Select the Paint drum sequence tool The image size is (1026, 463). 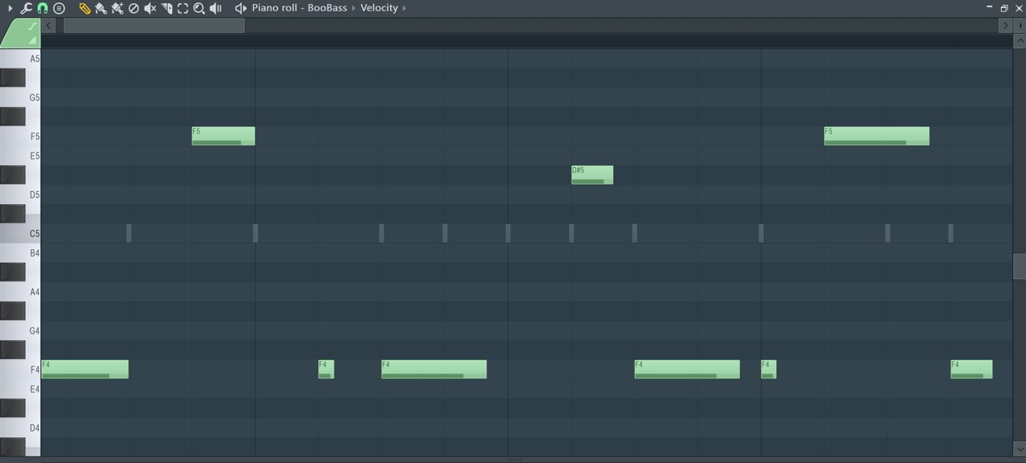point(117,8)
